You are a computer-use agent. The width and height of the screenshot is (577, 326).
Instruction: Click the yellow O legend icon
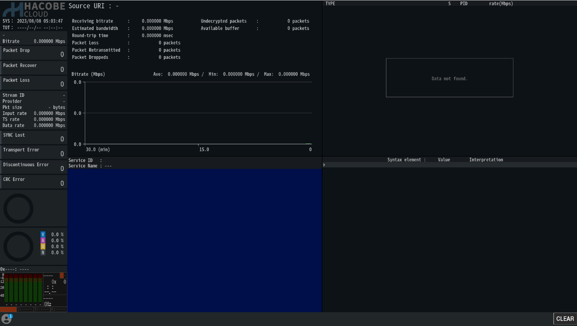pos(43,247)
